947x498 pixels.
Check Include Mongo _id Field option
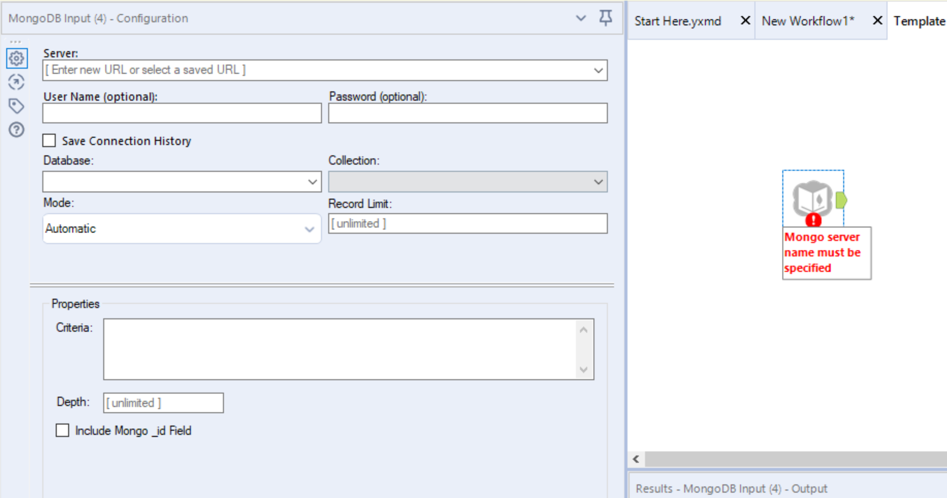62,430
